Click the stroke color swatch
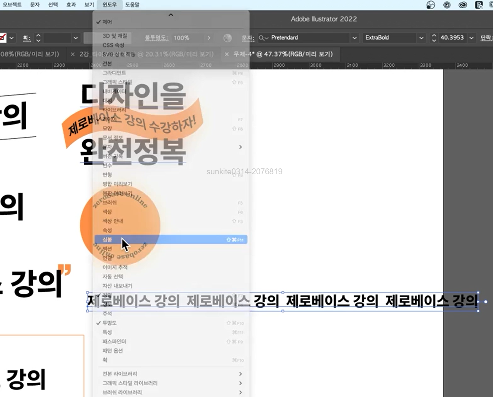493x397 pixels. pyautogui.click(x=3, y=38)
